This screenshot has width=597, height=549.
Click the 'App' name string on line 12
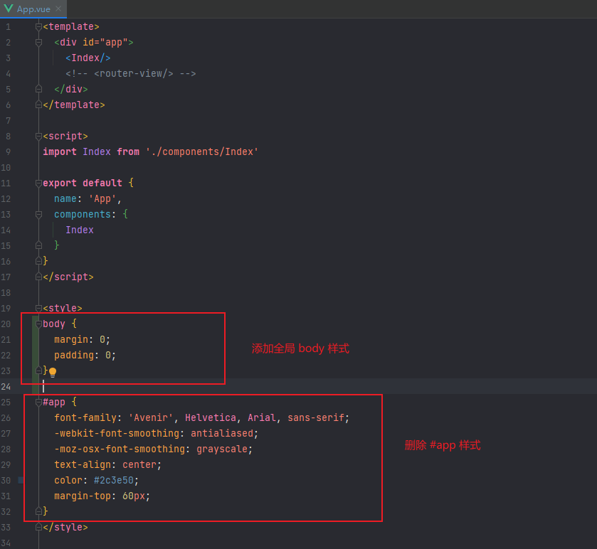click(x=102, y=198)
